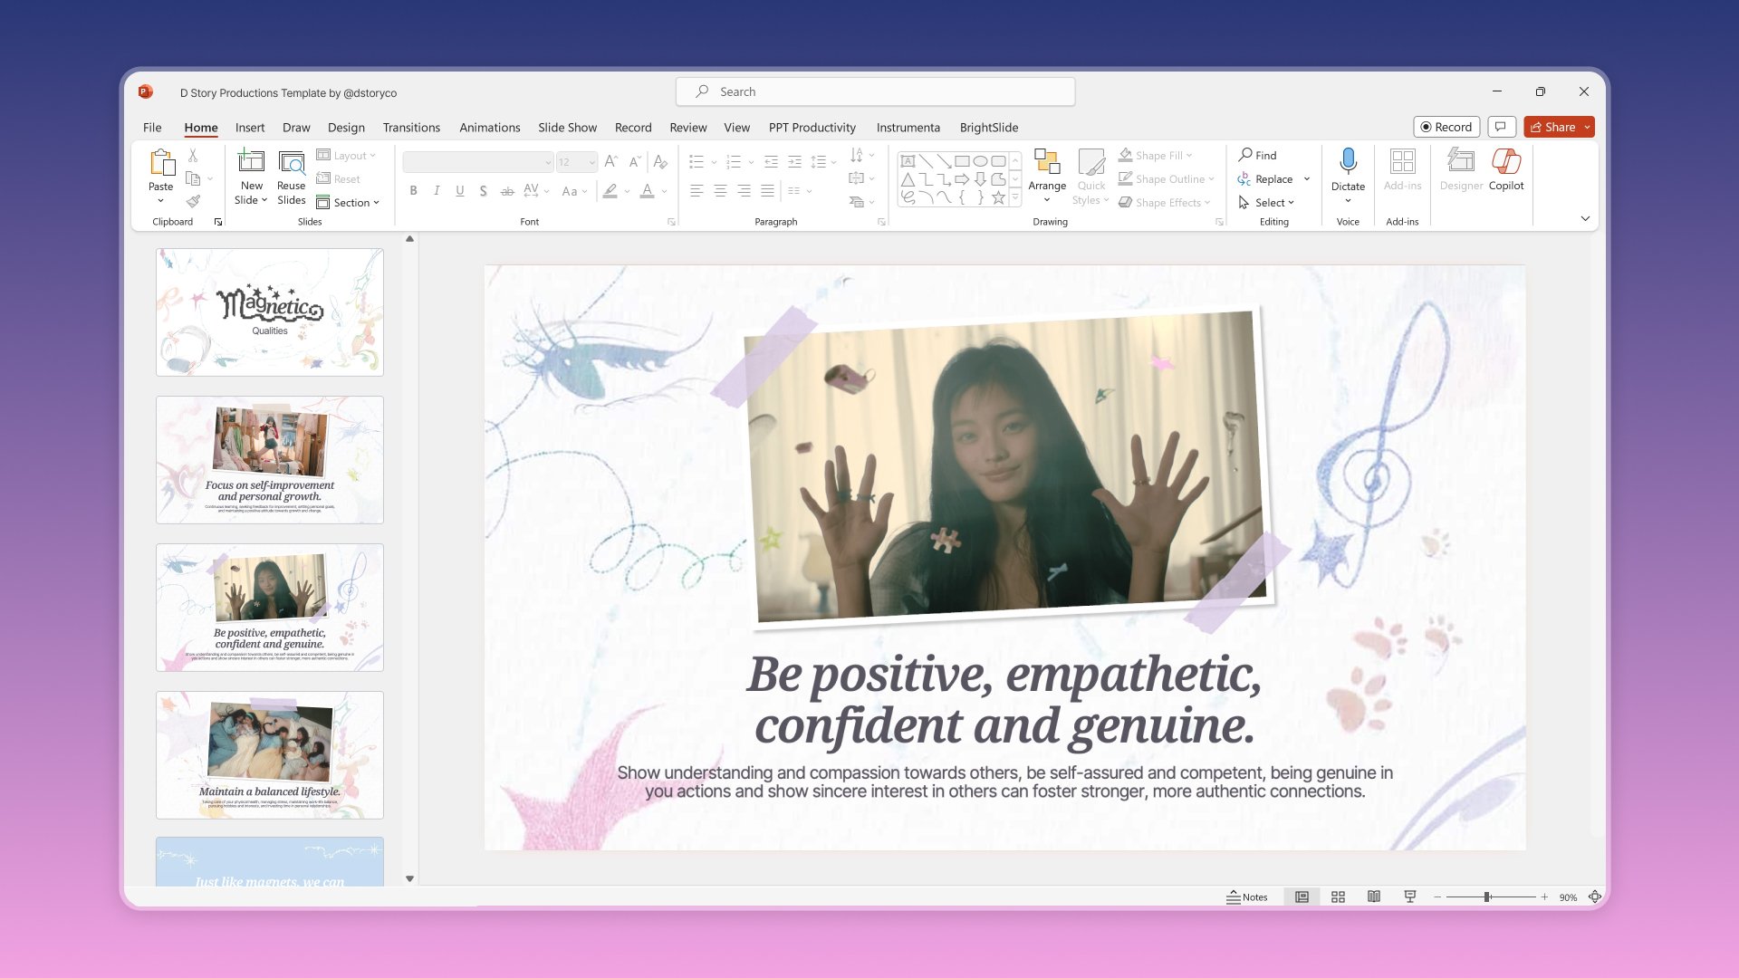Click the Format Painter brush icon
Image resolution: width=1739 pixels, height=978 pixels.
(x=193, y=201)
